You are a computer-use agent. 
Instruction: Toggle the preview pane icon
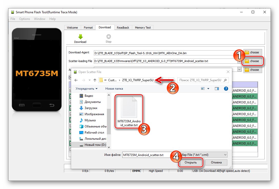pos(217,88)
